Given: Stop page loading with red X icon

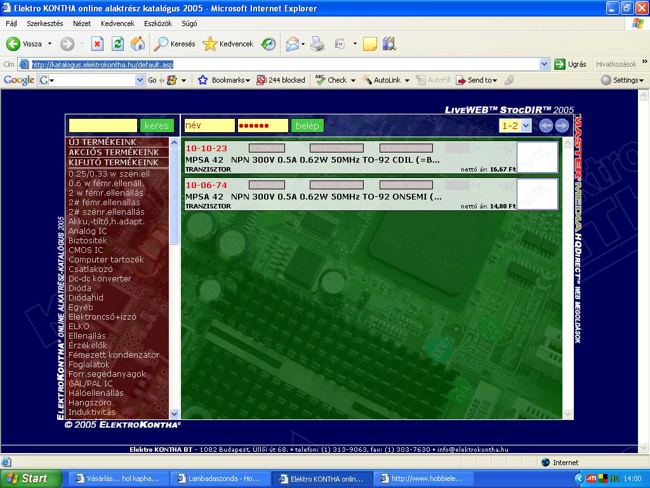Looking at the screenshot, I should point(97,44).
